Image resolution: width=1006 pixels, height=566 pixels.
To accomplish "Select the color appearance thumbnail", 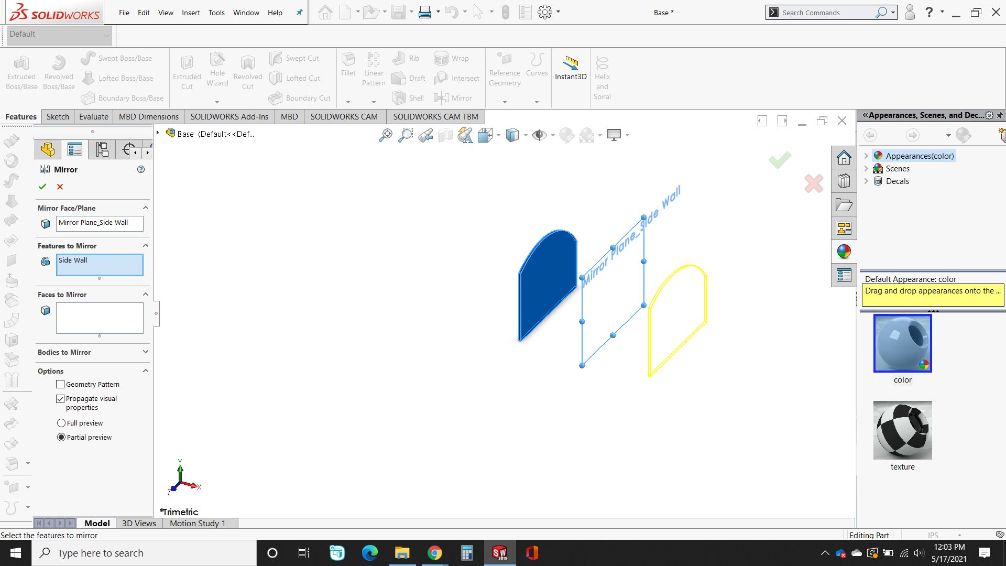I will coord(902,343).
